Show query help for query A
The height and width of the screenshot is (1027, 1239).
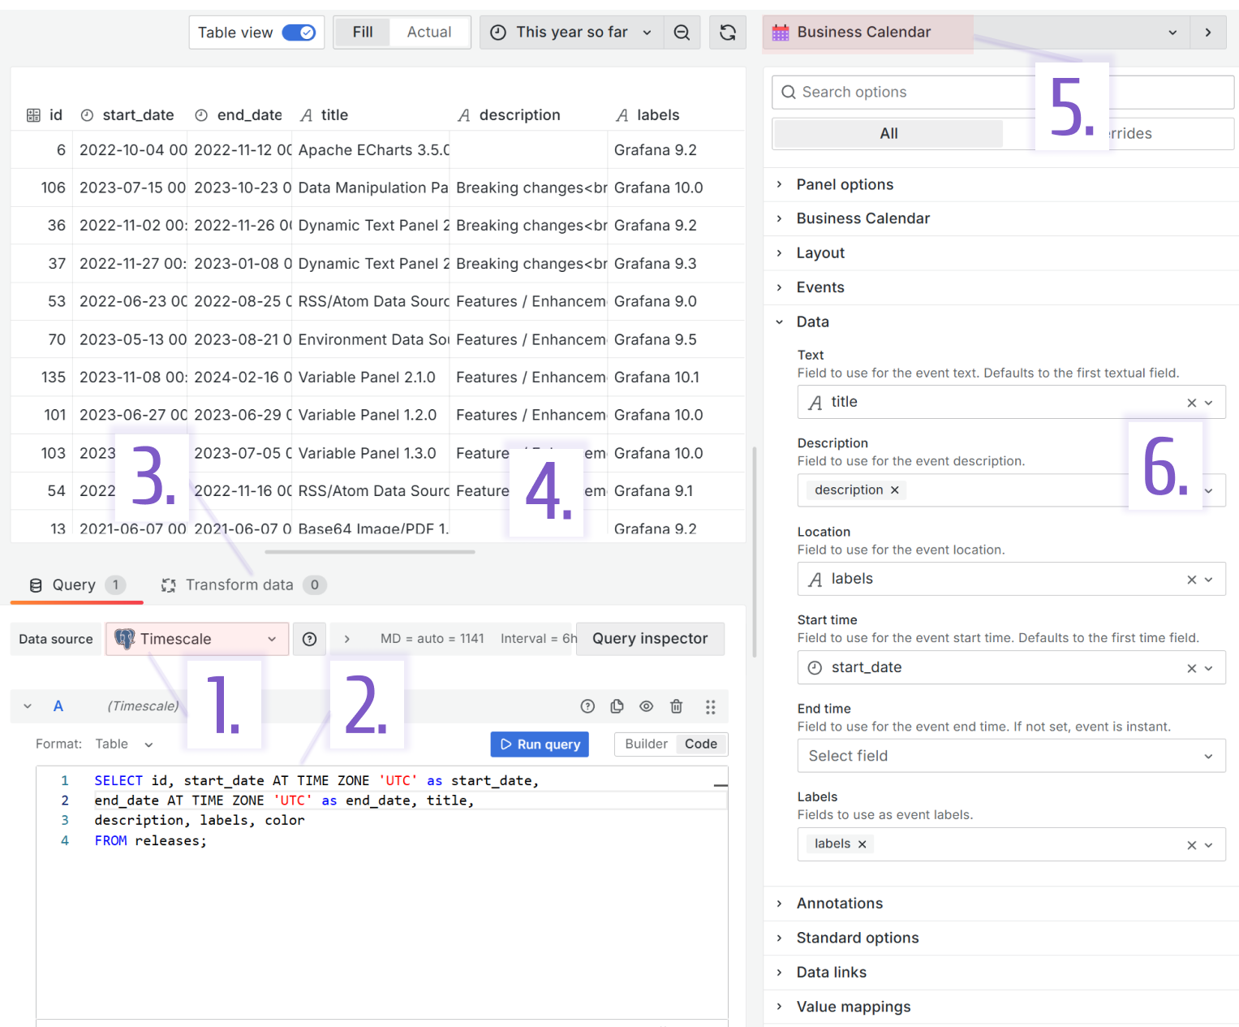(587, 706)
